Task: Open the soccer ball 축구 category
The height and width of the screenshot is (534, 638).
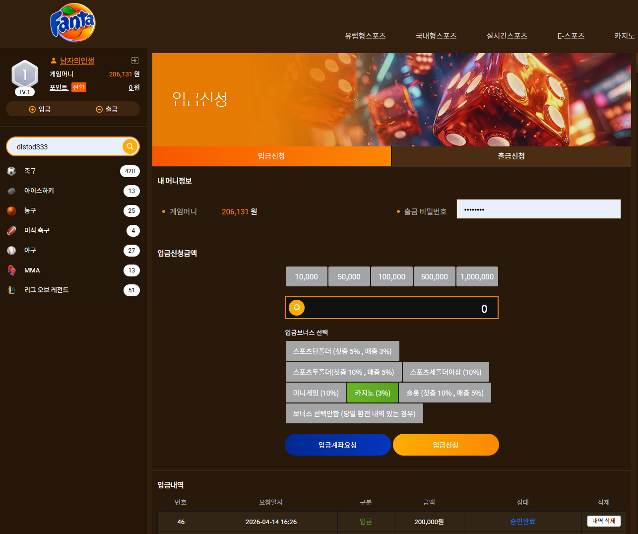Action: [11, 171]
